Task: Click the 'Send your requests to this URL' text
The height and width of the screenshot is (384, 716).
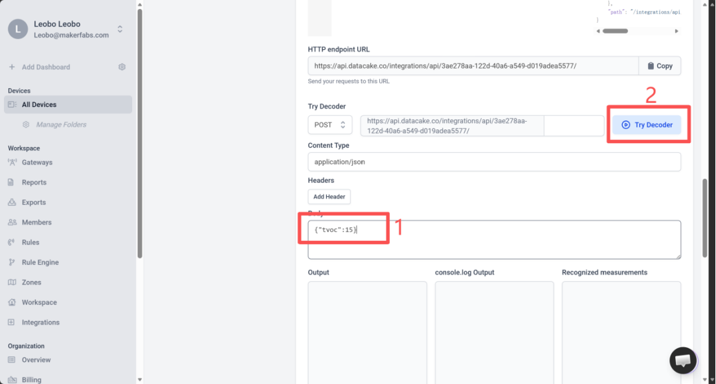Action: coord(348,82)
